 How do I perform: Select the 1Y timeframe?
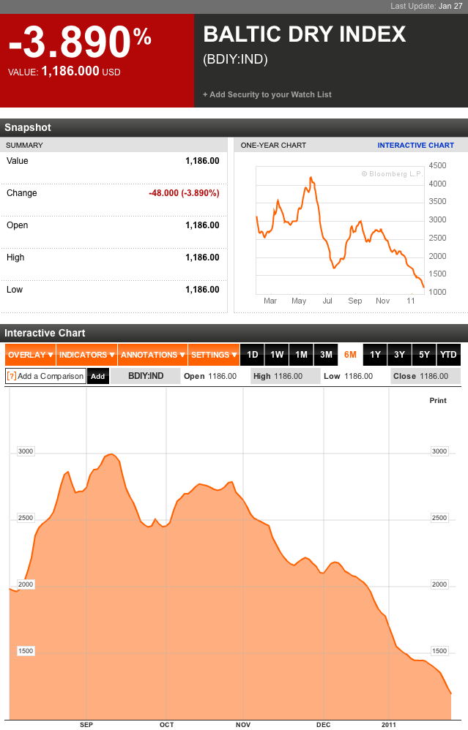[374, 354]
